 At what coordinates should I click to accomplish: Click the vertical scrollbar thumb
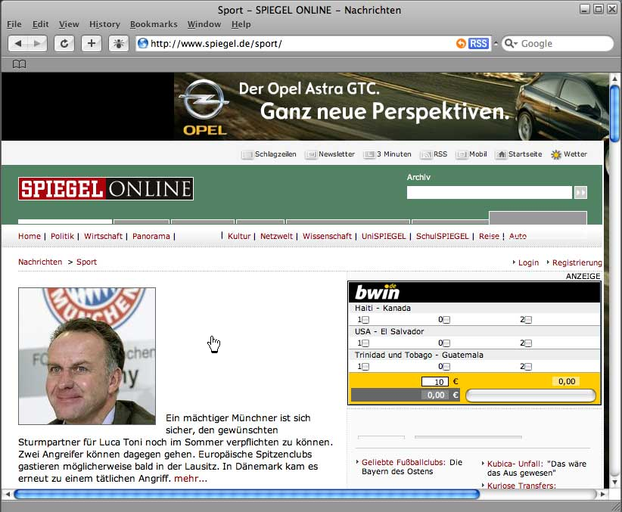[x=615, y=113]
